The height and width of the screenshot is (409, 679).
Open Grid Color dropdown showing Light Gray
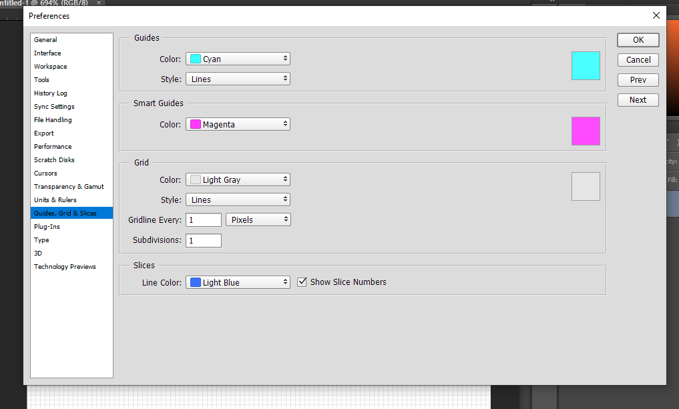238,179
